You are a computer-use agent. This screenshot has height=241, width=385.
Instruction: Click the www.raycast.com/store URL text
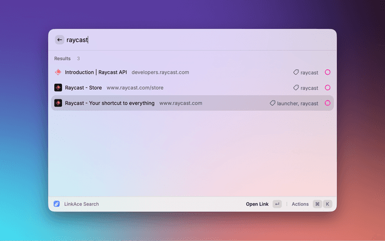click(135, 88)
